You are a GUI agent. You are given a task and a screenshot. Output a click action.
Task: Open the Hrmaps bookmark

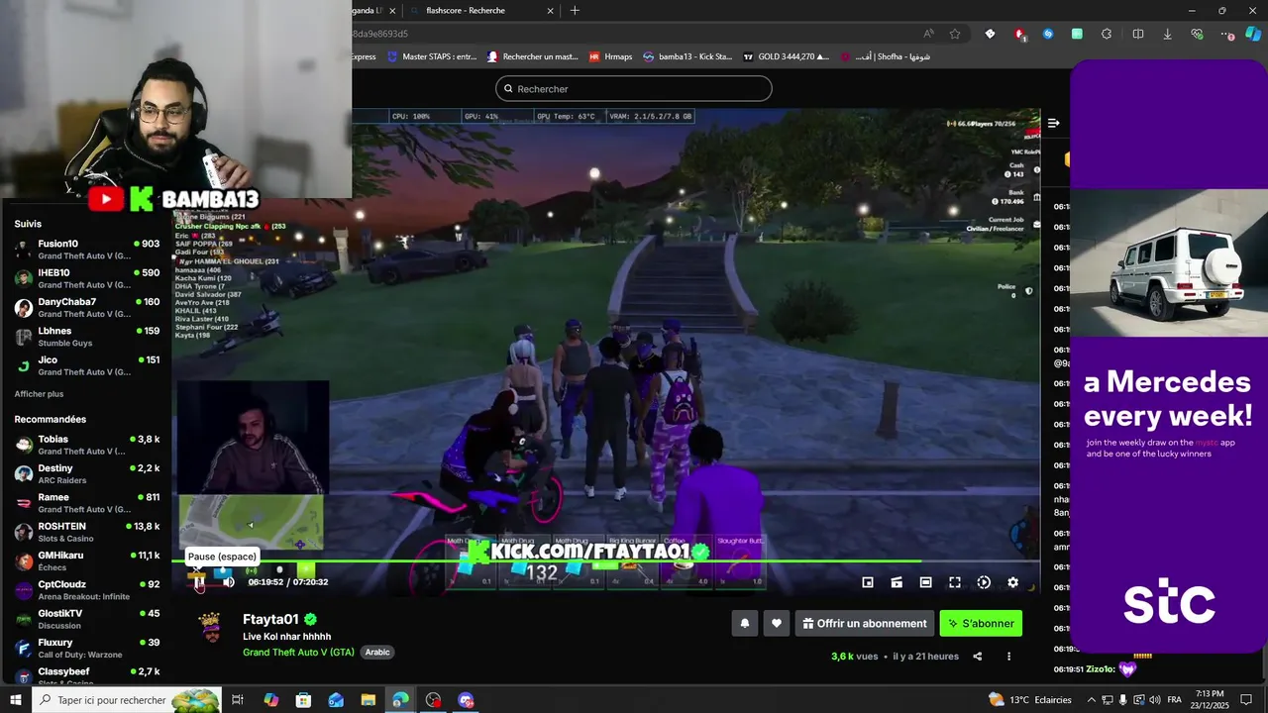(x=610, y=56)
